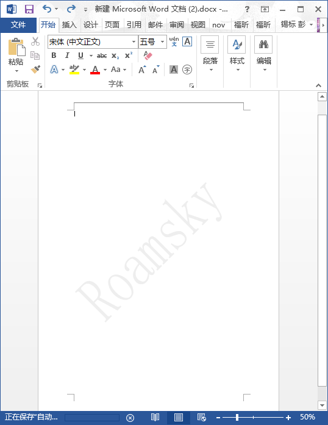The width and height of the screenshot is (328, 425).
Task: Open the 锡标 彭 account menu
Action: (296, 24)
